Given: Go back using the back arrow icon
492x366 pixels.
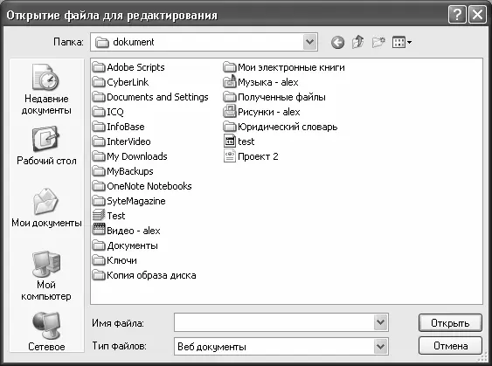Looking at the screenshot, I should pos(337,42).
